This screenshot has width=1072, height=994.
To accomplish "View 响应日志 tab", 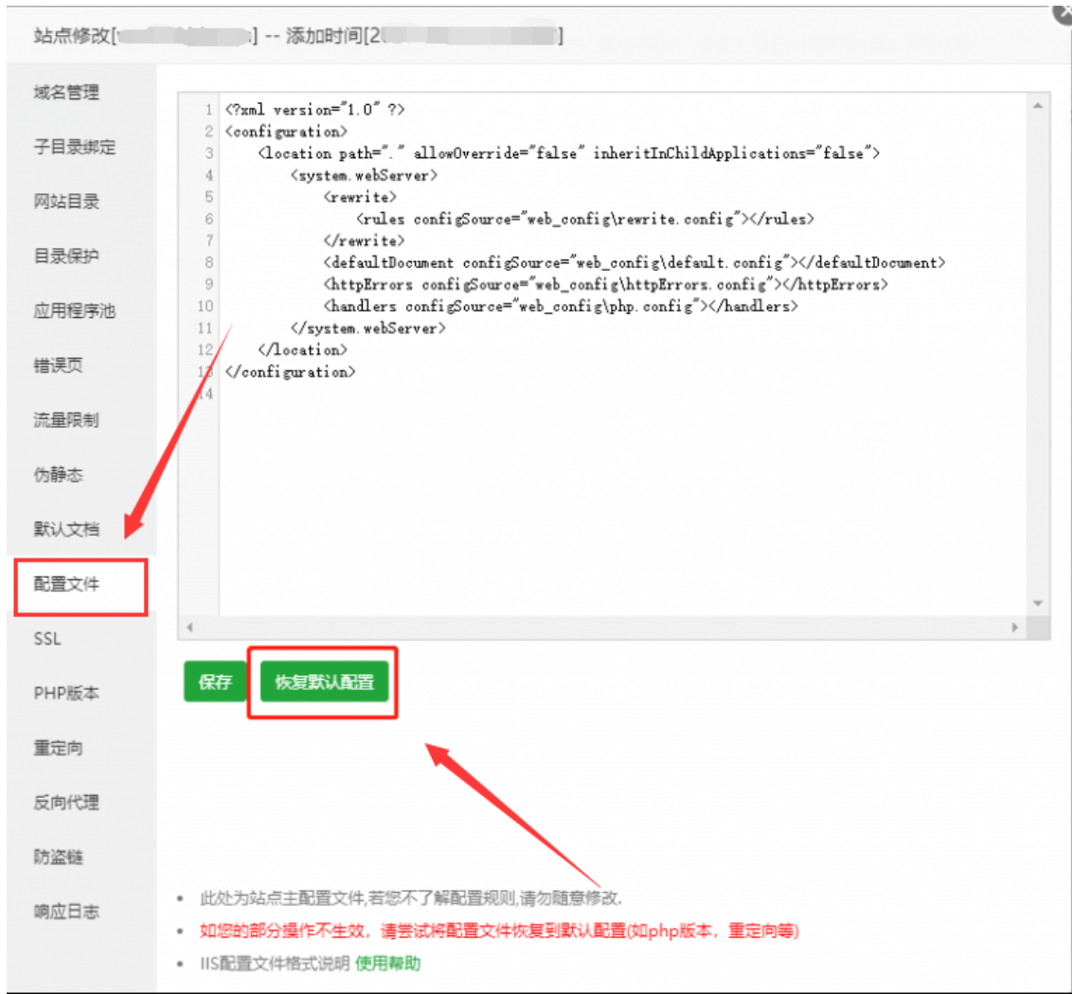I will click(x=66, y=912).
